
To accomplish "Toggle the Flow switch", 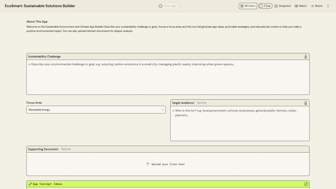I will (265, 6).
